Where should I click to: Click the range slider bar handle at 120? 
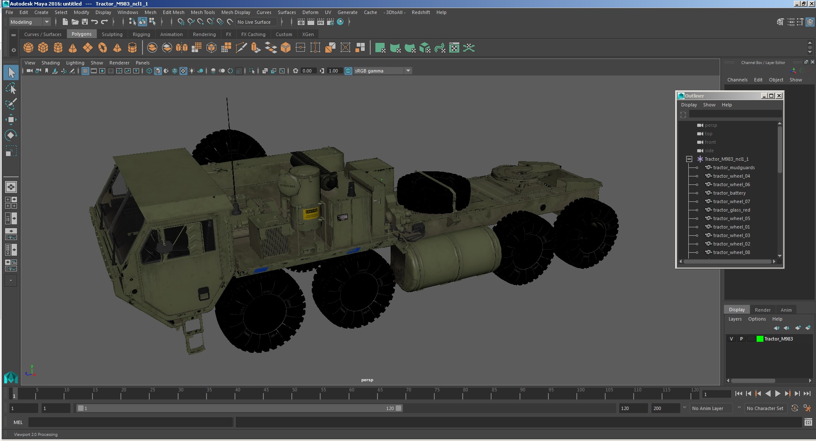coord(399,408)
